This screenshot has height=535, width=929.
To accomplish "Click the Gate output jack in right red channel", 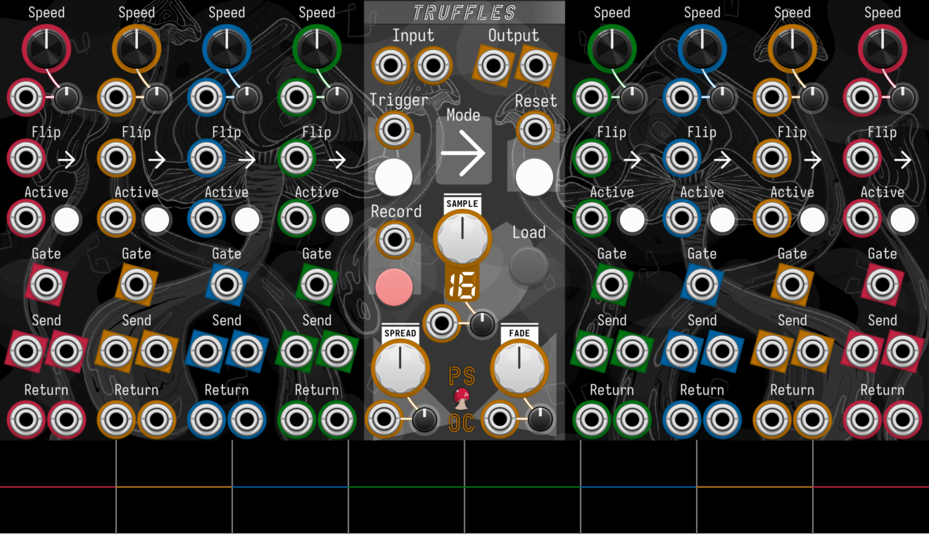I will 883,285.
